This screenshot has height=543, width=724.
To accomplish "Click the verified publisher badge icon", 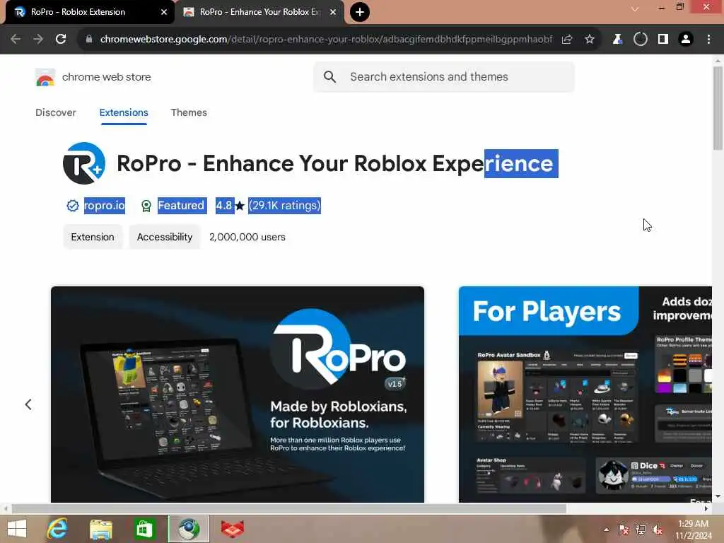I will point(73,206).
